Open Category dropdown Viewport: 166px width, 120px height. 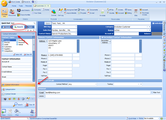tap(147, 27)
